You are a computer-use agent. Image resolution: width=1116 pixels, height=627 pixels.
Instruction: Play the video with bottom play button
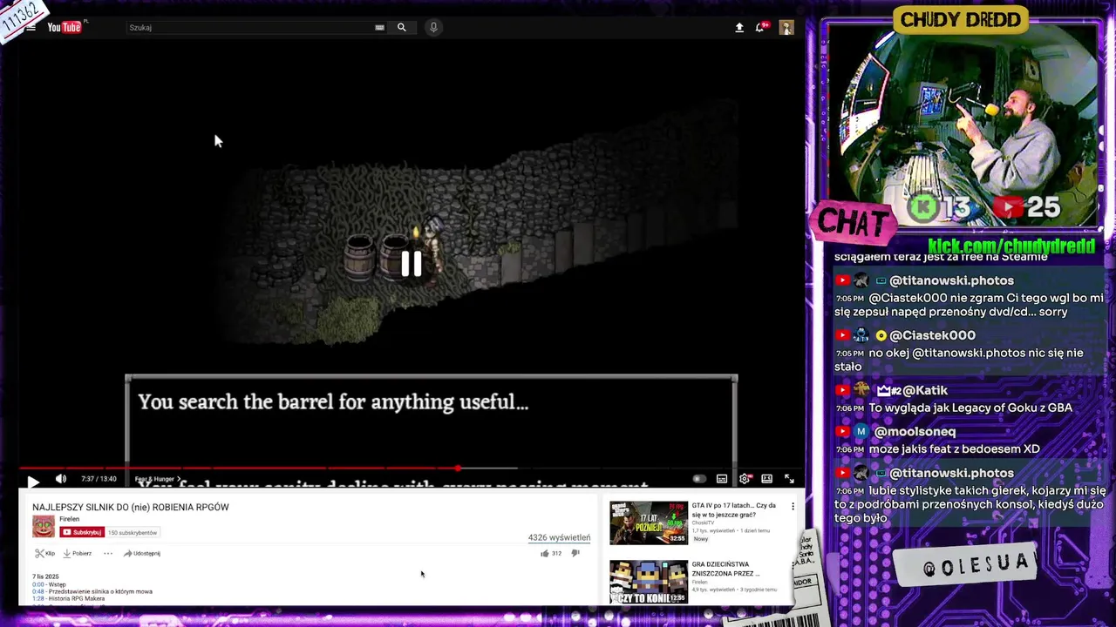33,481
